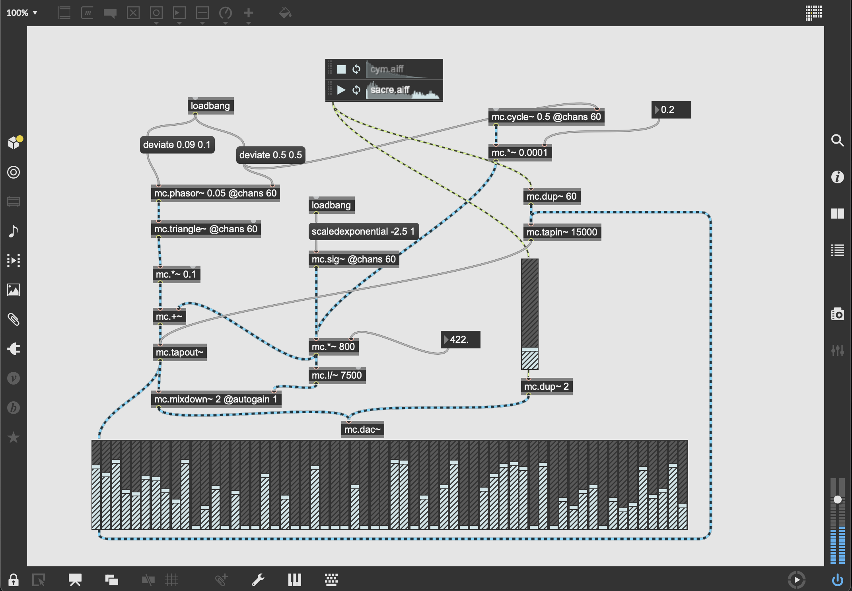Open the list console in right sidebar
The height and width of the screenshot is (591, 852).
838,250
